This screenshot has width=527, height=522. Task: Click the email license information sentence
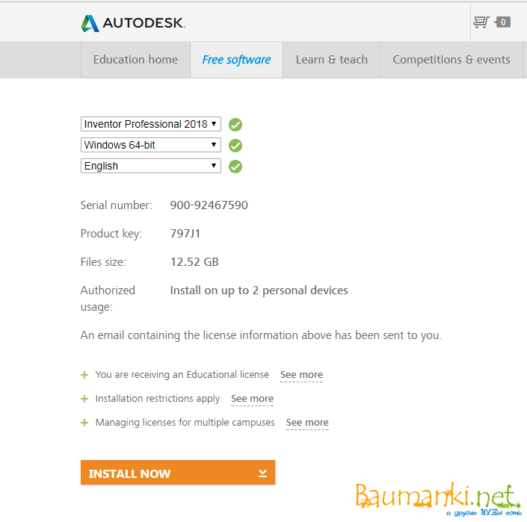click(261, 335)
